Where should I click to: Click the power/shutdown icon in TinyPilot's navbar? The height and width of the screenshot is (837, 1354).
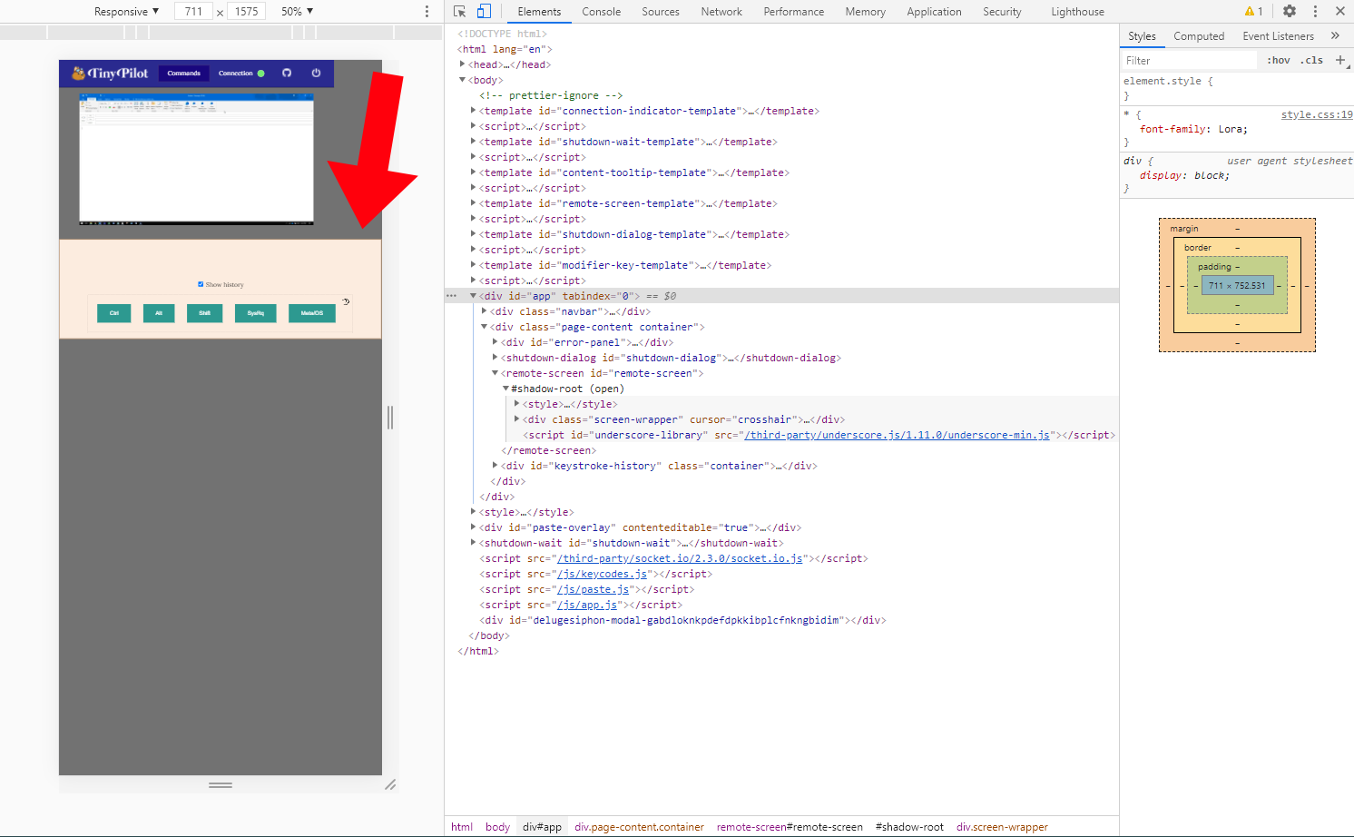[x=315, y=73]
